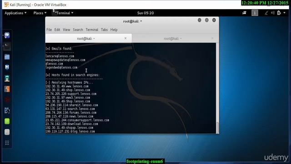Image resolution: width=291 pixels, height=164 pixels.
Task: Click the shopap.lenovo.com line
Action: pos(70,128)
